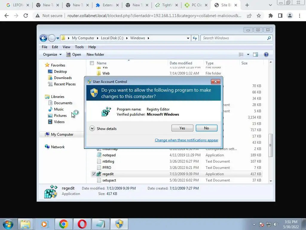This screenshot has width=306, height=230.
Task: Reload the Chrome page
Action: point(26,16)
